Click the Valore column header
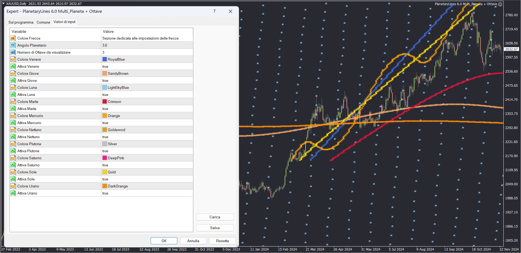Viewport: 521px width, 253px height. pos(147,31)
